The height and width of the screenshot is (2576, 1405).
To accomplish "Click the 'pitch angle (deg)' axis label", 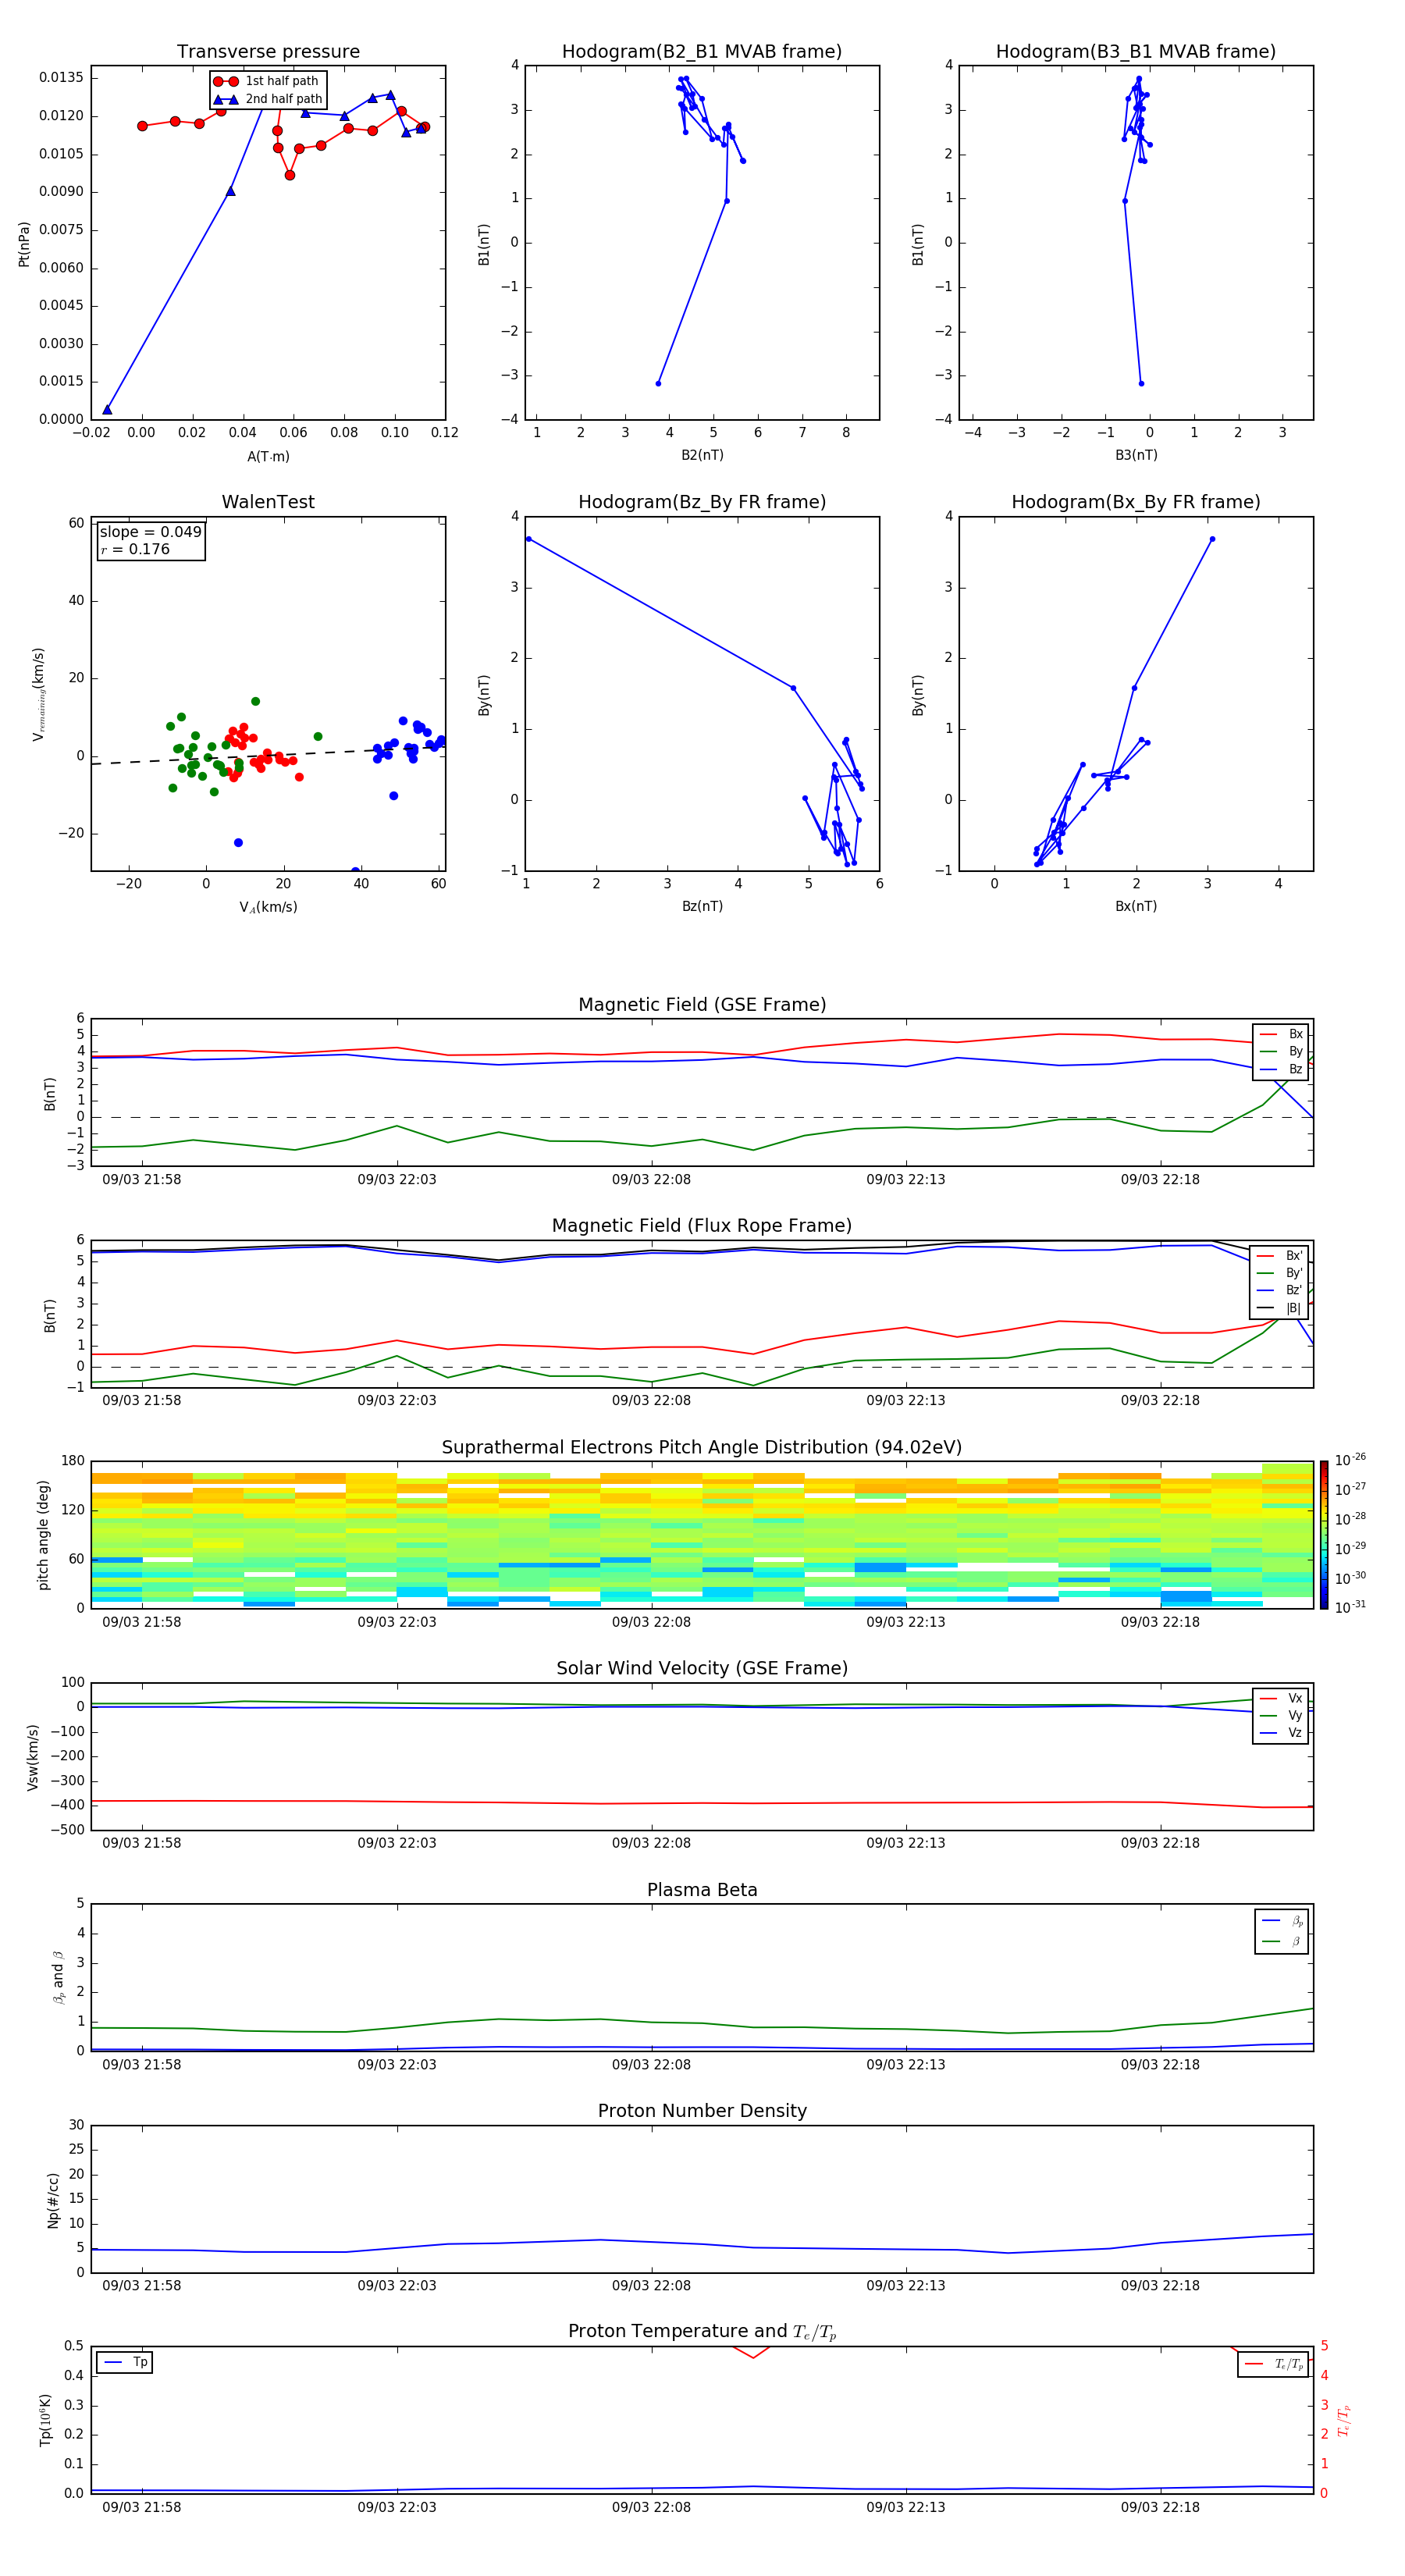I will 44,1534.
